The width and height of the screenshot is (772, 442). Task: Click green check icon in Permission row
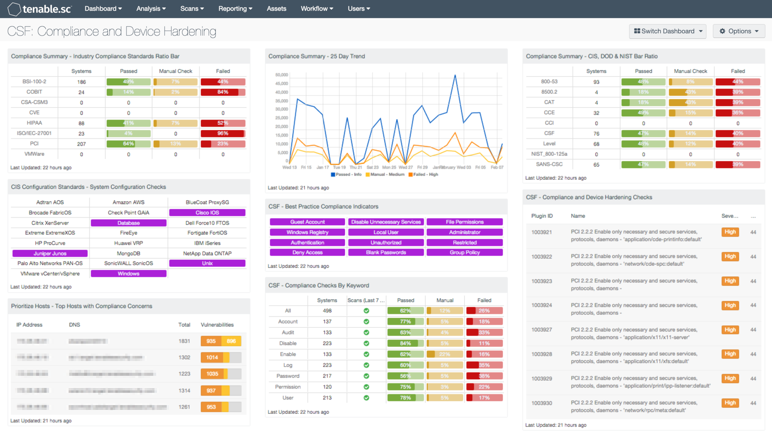tap(366, 387)
